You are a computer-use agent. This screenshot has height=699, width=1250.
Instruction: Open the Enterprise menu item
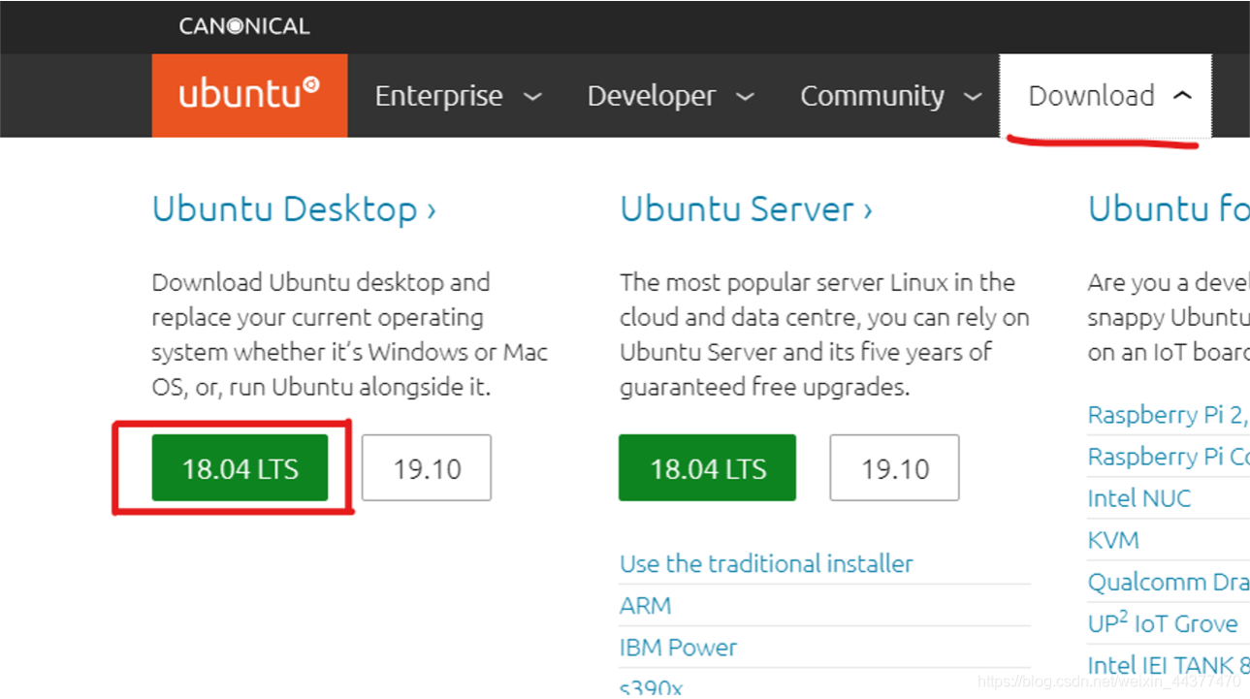click(438, 96)
